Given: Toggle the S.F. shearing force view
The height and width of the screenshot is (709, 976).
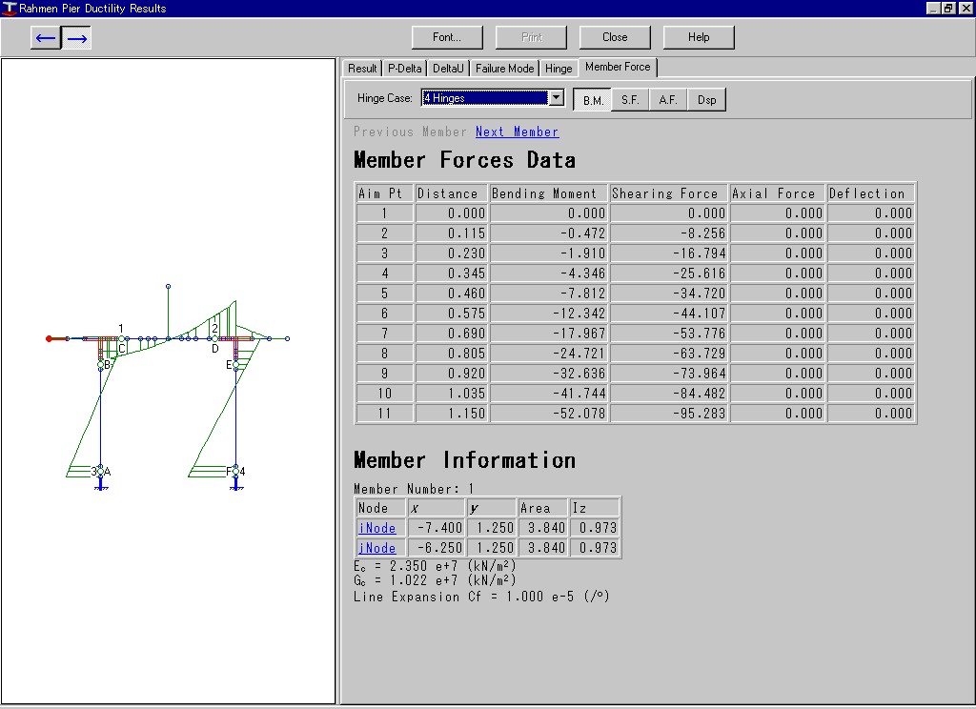Looking at the screenshot, I should [x=630, y=100].
